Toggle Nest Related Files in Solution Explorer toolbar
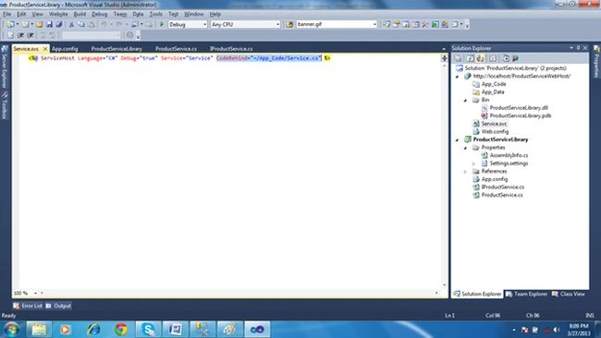This screenshot has height=338, width=601. point(480,58)
